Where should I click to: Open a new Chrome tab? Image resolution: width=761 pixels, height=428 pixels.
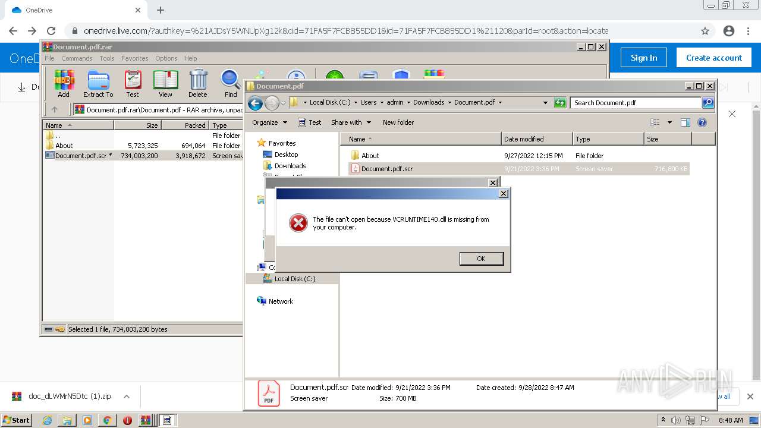pyautogui.click(x=161, y=10)
